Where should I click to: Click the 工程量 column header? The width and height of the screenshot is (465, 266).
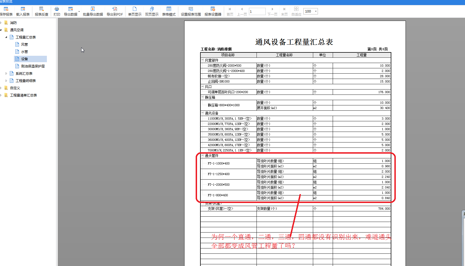click(362, 55)
